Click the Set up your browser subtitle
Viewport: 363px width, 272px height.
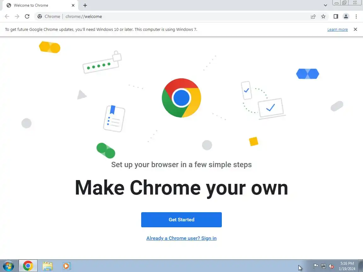pyautogui.click(x=181, y=164)
